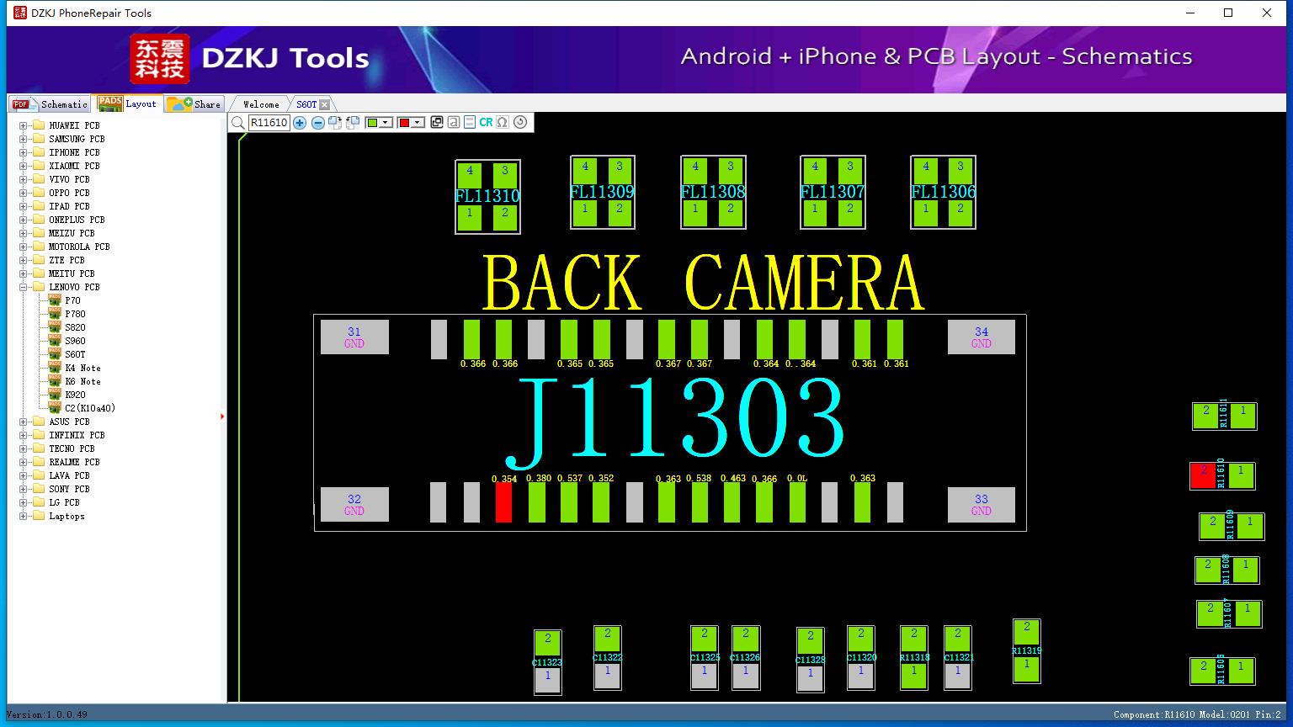Viewport: 1293px width, 727px height.
Task: Select the XIAOMI PCB tree row
Action: (x=74, y=166)
